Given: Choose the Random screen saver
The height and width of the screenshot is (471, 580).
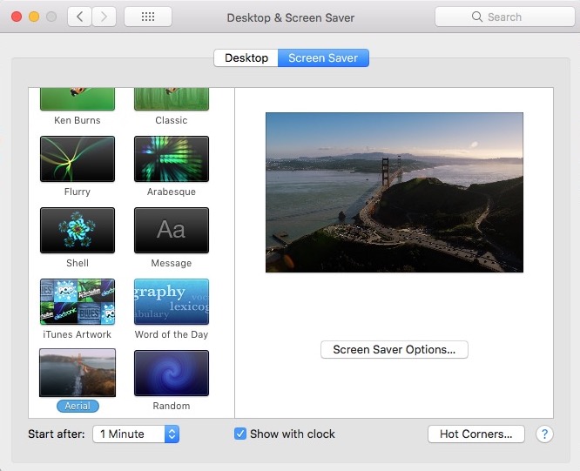Looking at the screenshot, I should [172, 373].
